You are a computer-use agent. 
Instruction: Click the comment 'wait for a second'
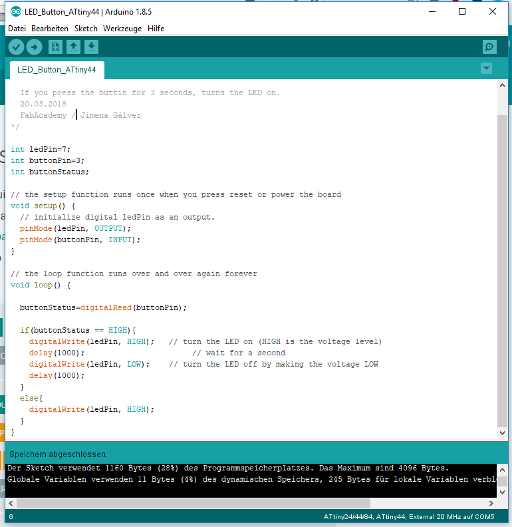pyautogui.click(x=239, y=353)
